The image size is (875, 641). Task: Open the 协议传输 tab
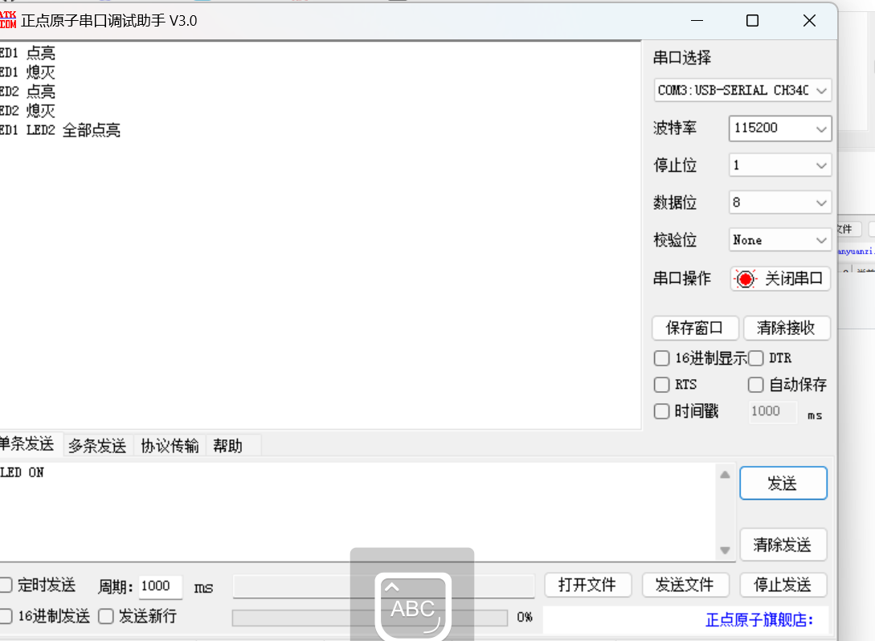point(170,446)
